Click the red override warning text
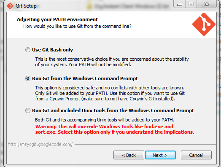The width and height of the screenshot is (221, 167). click(x=115, y=129)
